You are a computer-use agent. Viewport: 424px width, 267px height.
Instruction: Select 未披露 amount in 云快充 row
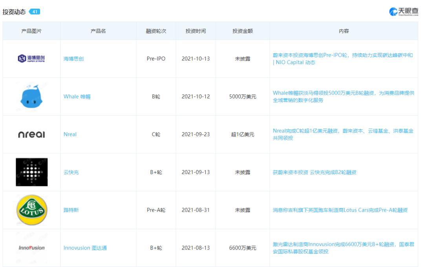243,172
